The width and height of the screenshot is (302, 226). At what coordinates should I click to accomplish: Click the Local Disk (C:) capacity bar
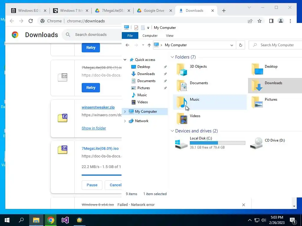pos(217,143)
